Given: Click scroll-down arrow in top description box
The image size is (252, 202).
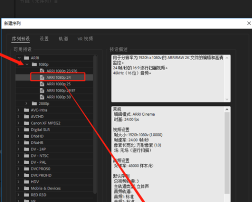Looking at the screenshot, I should (x=227, y=99).
